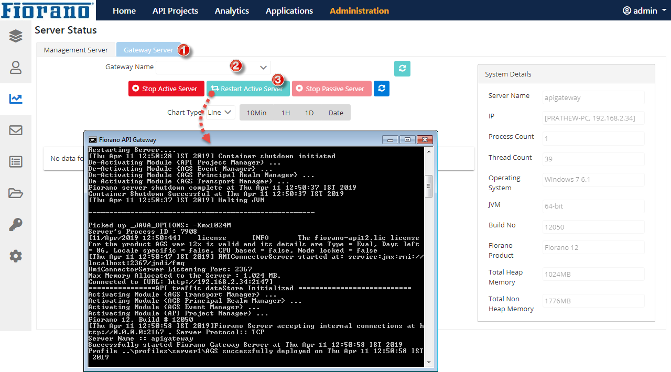Screen dimensions: 671x372
Task: Click the Fiorano Product field
Action: (x=593, y=247)
